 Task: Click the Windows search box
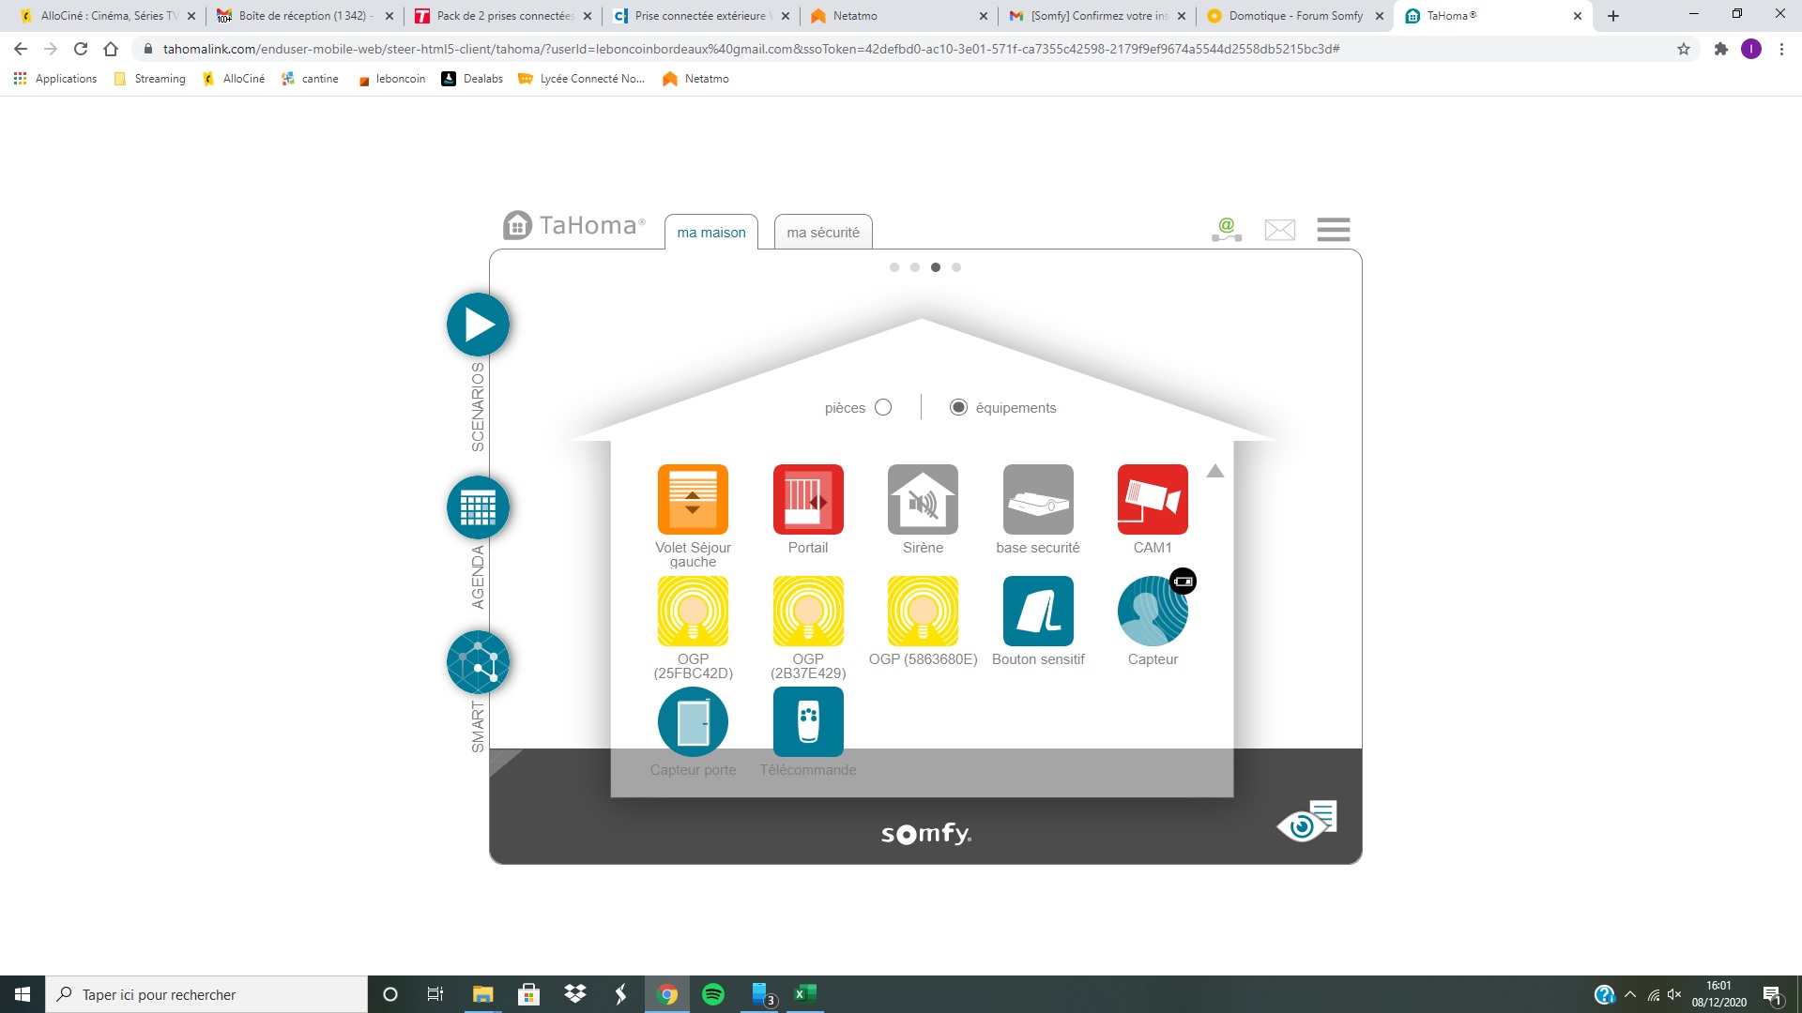click(x=206, y=994)
